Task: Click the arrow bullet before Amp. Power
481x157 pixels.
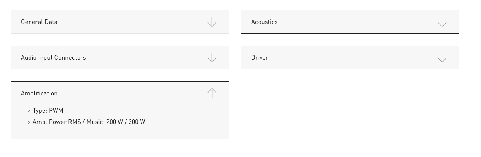Action: click(27, 122)
